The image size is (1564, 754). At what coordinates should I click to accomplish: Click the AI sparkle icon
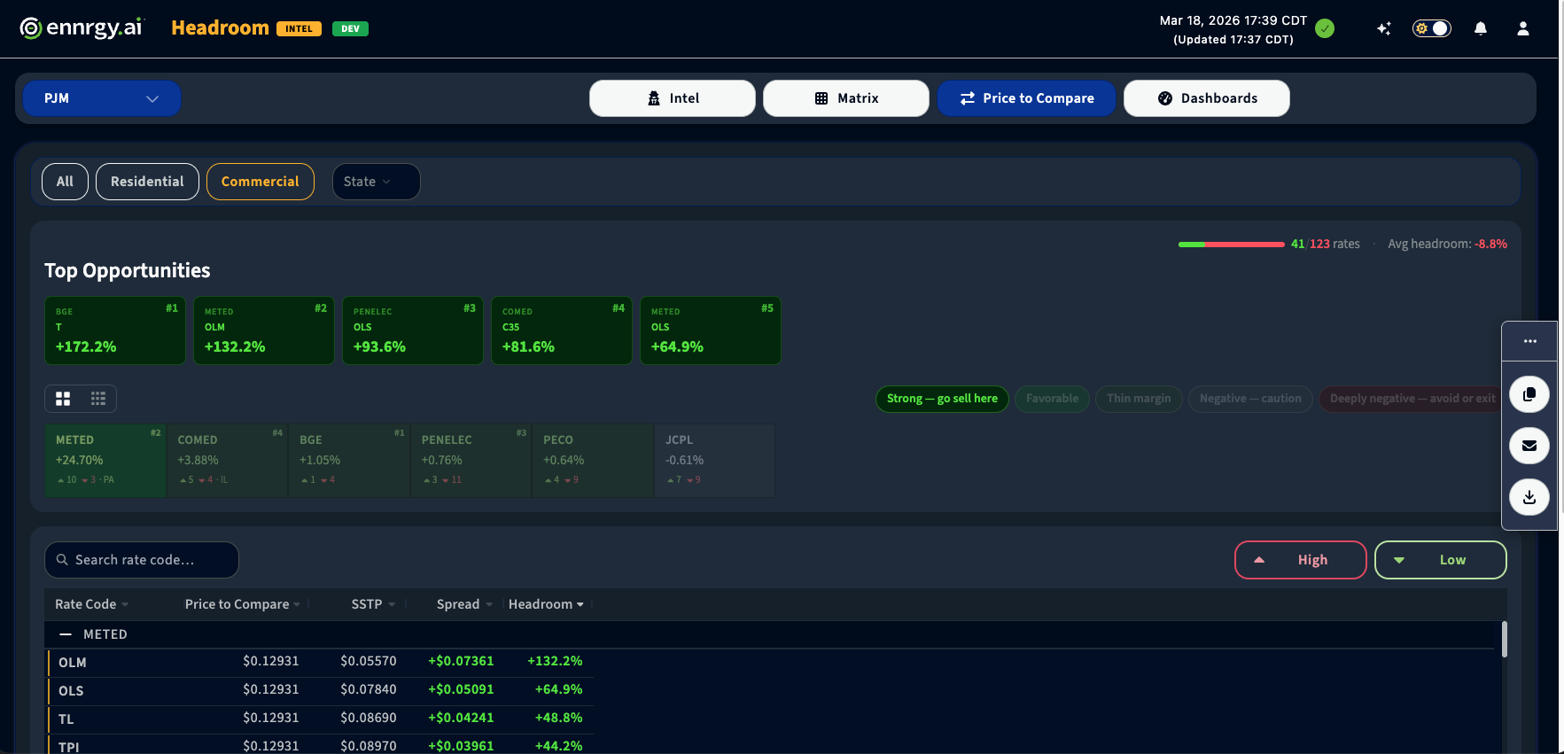(x=1383, y=28)
